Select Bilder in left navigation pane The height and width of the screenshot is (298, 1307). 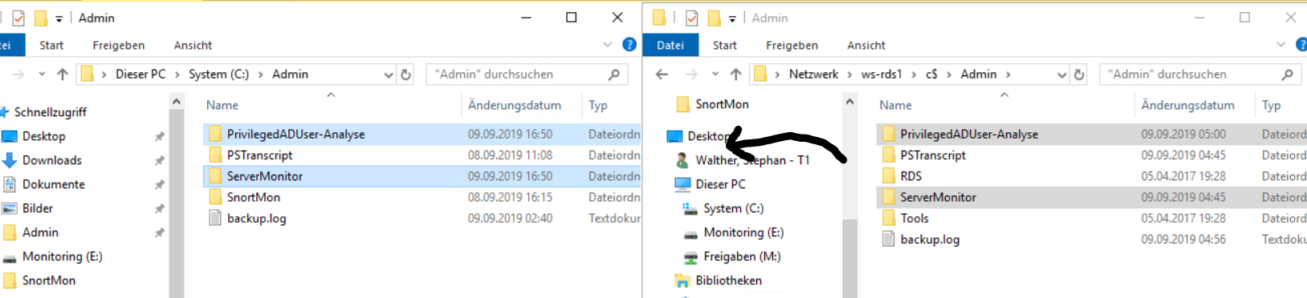[37, 208]
